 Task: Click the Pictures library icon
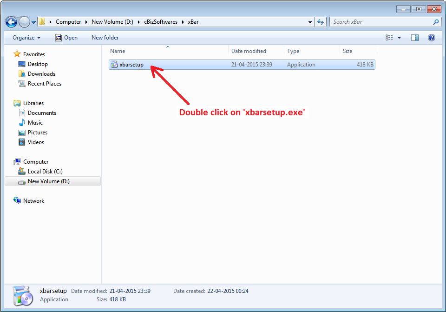tap(22, 133)
